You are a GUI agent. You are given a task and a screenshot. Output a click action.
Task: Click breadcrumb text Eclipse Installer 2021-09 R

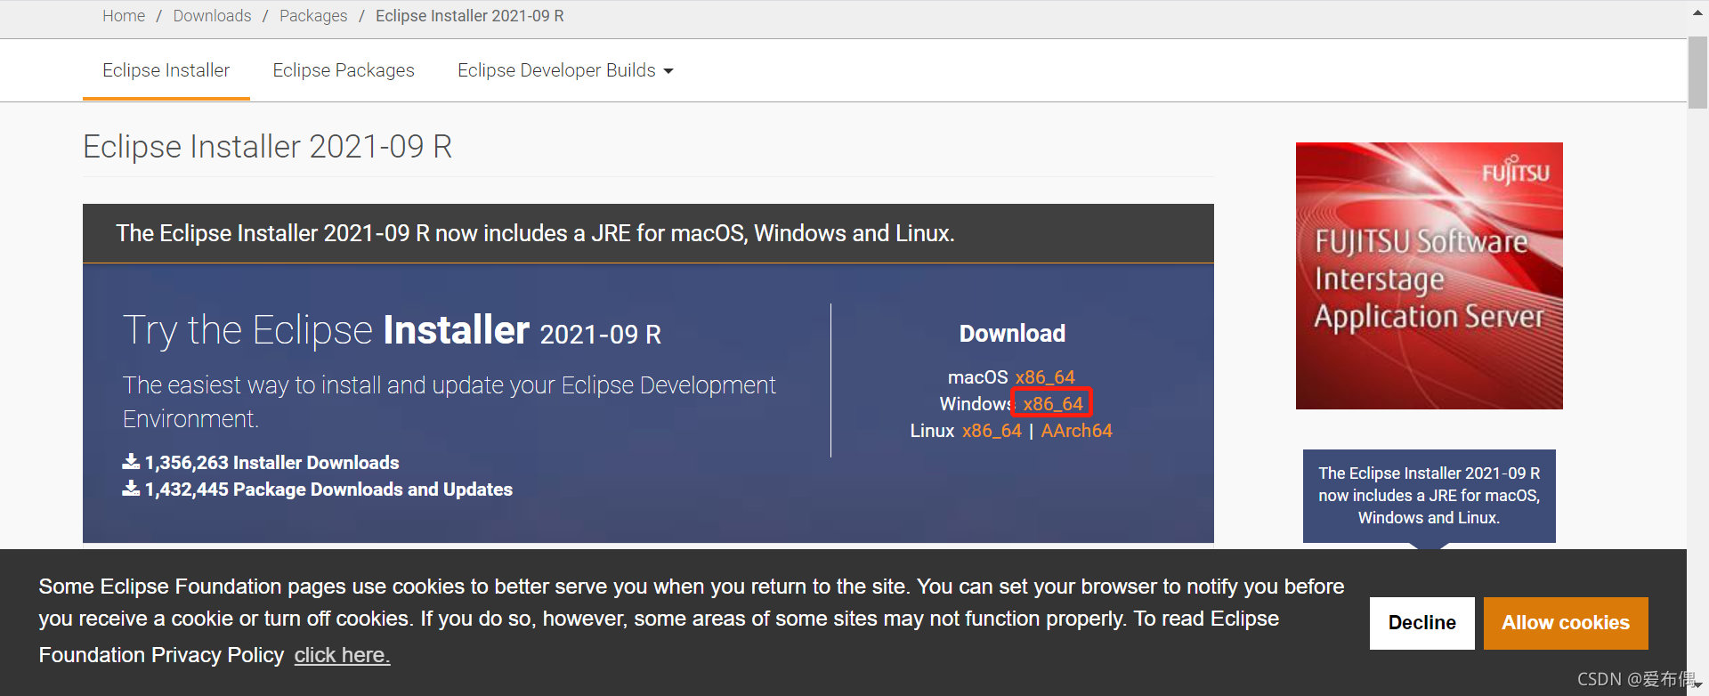click(470, 16)
